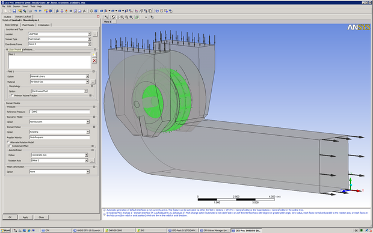Open the Edit menu
Image resolution: width=373 pixels, height=233 pixels.
coord(9,7)
